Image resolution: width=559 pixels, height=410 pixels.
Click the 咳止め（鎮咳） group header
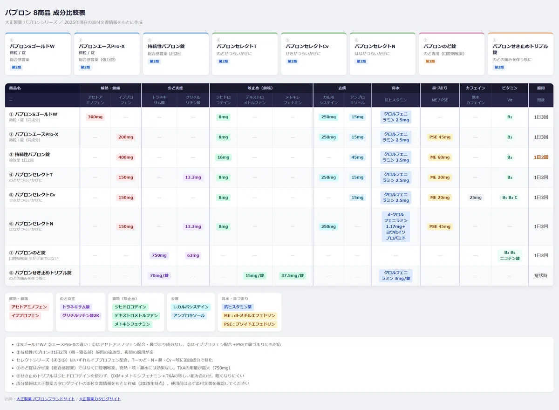click(261, 88)
